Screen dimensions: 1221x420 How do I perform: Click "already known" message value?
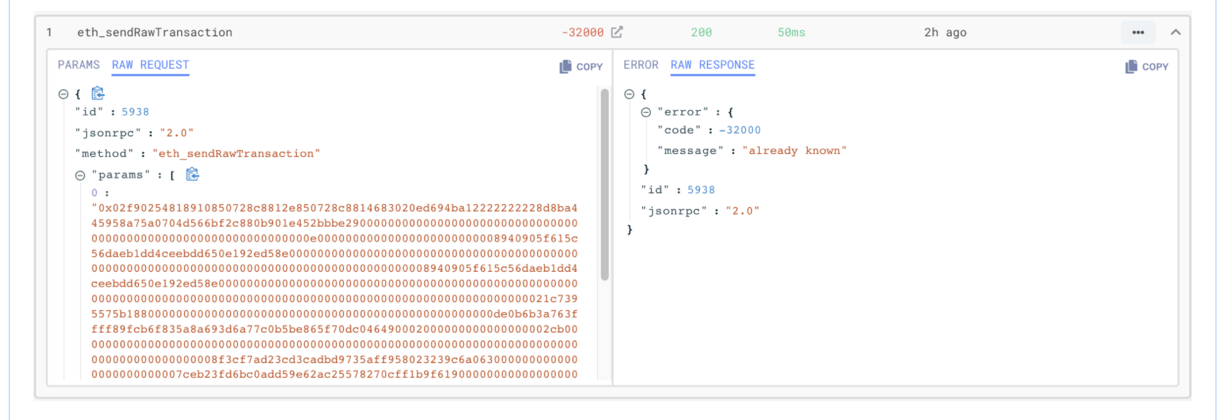pos(795,151)
